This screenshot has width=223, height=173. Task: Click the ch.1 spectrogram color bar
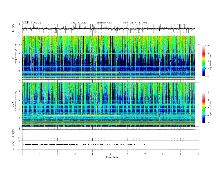point(204,61)
